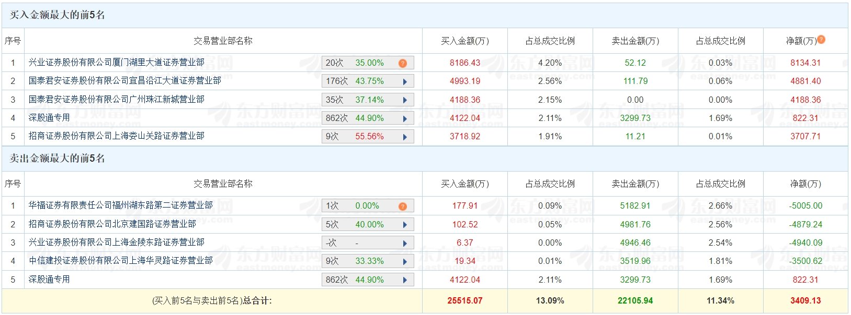Click sell amount 3519.96

point(636,261)
